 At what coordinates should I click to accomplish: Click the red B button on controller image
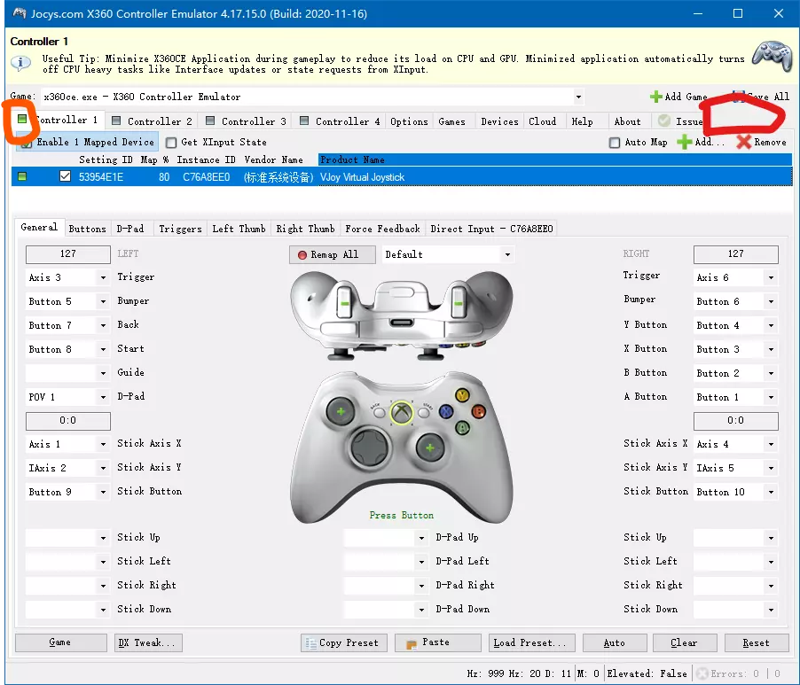point(479,411)
